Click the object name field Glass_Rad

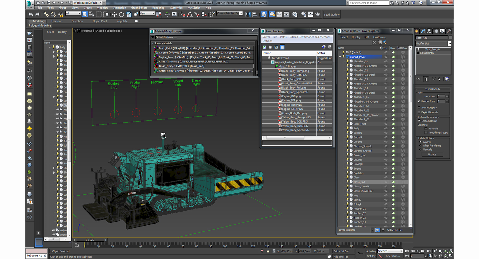click(x=432, y=38)
